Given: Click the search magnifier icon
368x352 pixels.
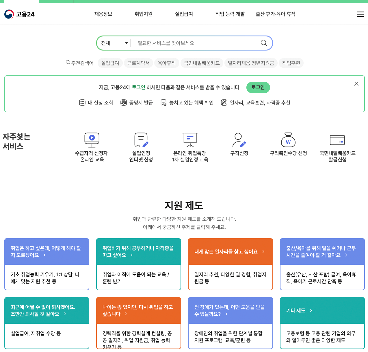Looking at the screenshot, I should pyautogui.click(x=263, y=43).
